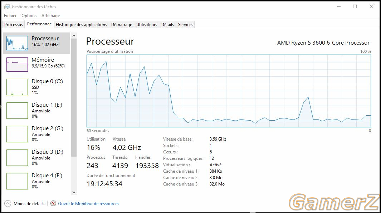Switch to the Démarrage tab
This screenshot has height=213, width=381.
[122, 25]
